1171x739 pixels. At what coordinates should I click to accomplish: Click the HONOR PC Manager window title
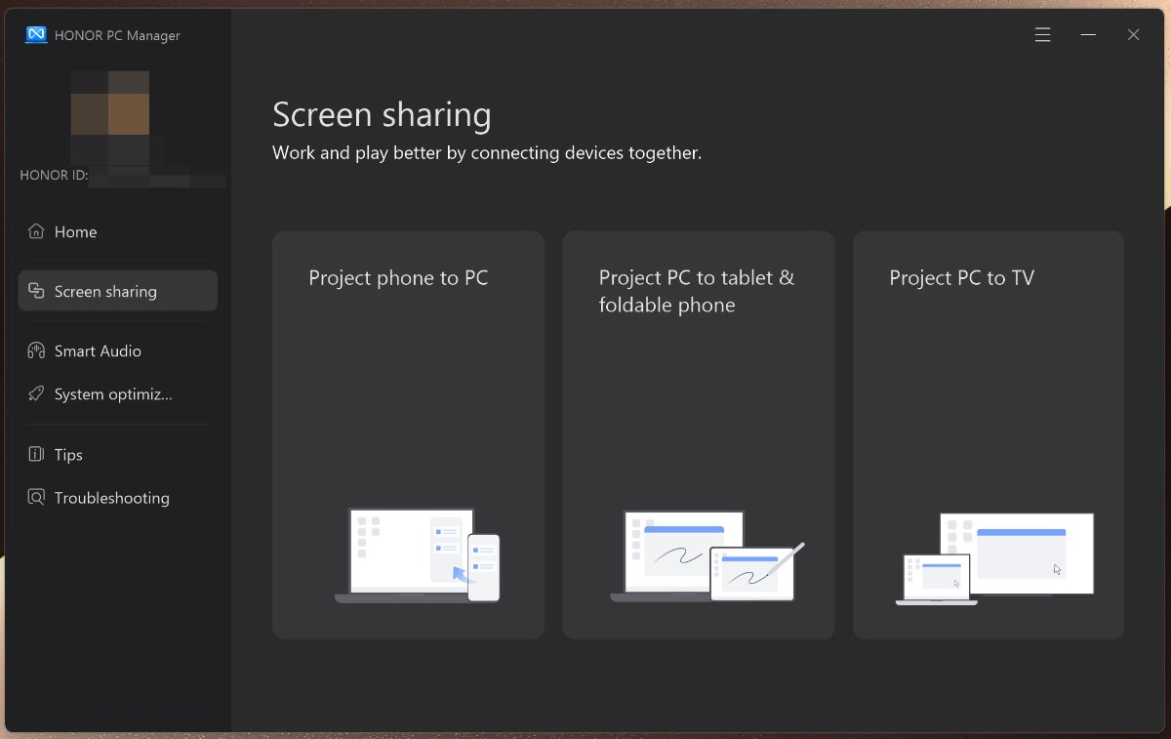point(117,35)
